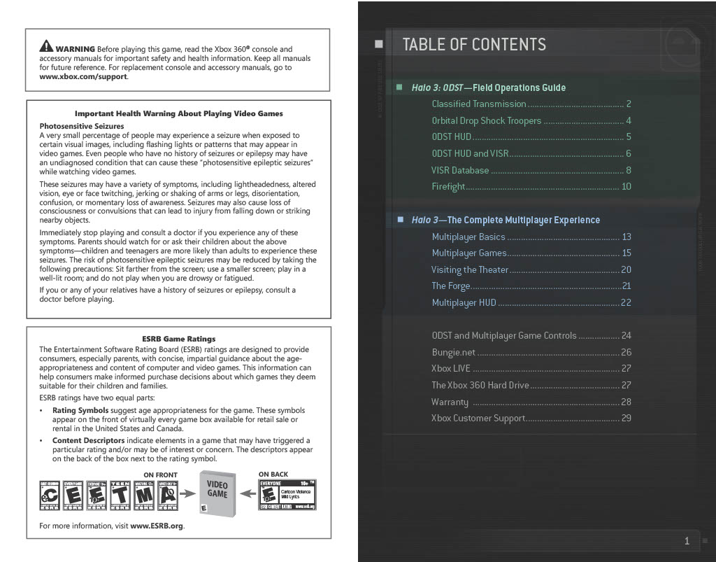
Task: Select Halo 3—The Complete Multiplayer Experience heading
Action: pos(506,220)
